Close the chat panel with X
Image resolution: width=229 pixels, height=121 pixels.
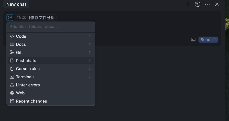click(x=217, y=4)
